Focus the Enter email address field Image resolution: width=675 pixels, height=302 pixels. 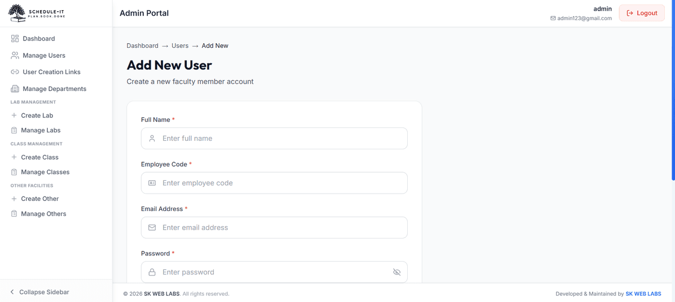(274, 227)
